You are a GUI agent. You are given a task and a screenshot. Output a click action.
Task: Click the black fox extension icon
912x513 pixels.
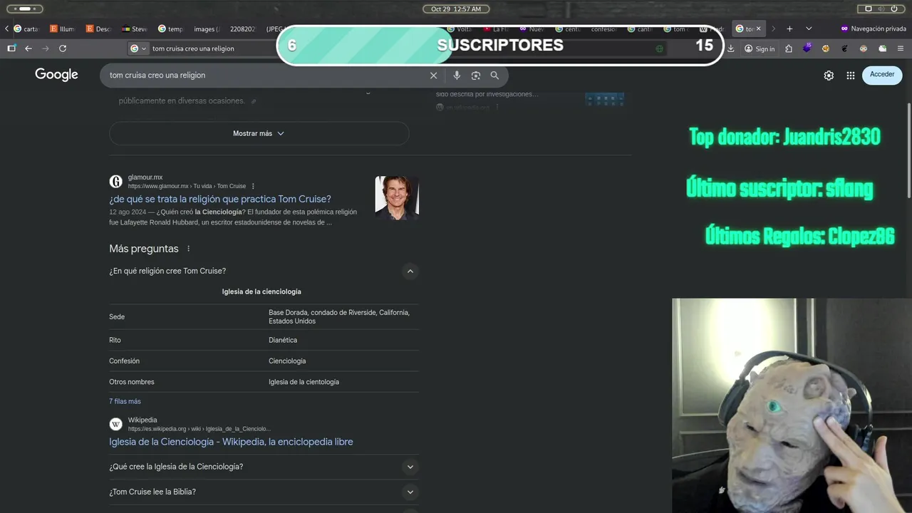(x=844, y=48)
